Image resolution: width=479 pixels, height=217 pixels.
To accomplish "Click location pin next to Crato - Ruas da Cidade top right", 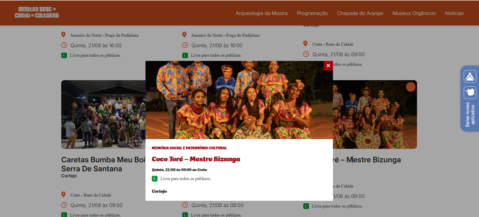I will (x=305, y=44).
